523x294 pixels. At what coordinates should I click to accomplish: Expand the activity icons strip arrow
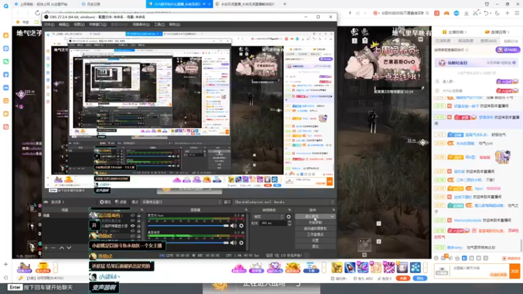pyautogui.click(x=324, y=267)
